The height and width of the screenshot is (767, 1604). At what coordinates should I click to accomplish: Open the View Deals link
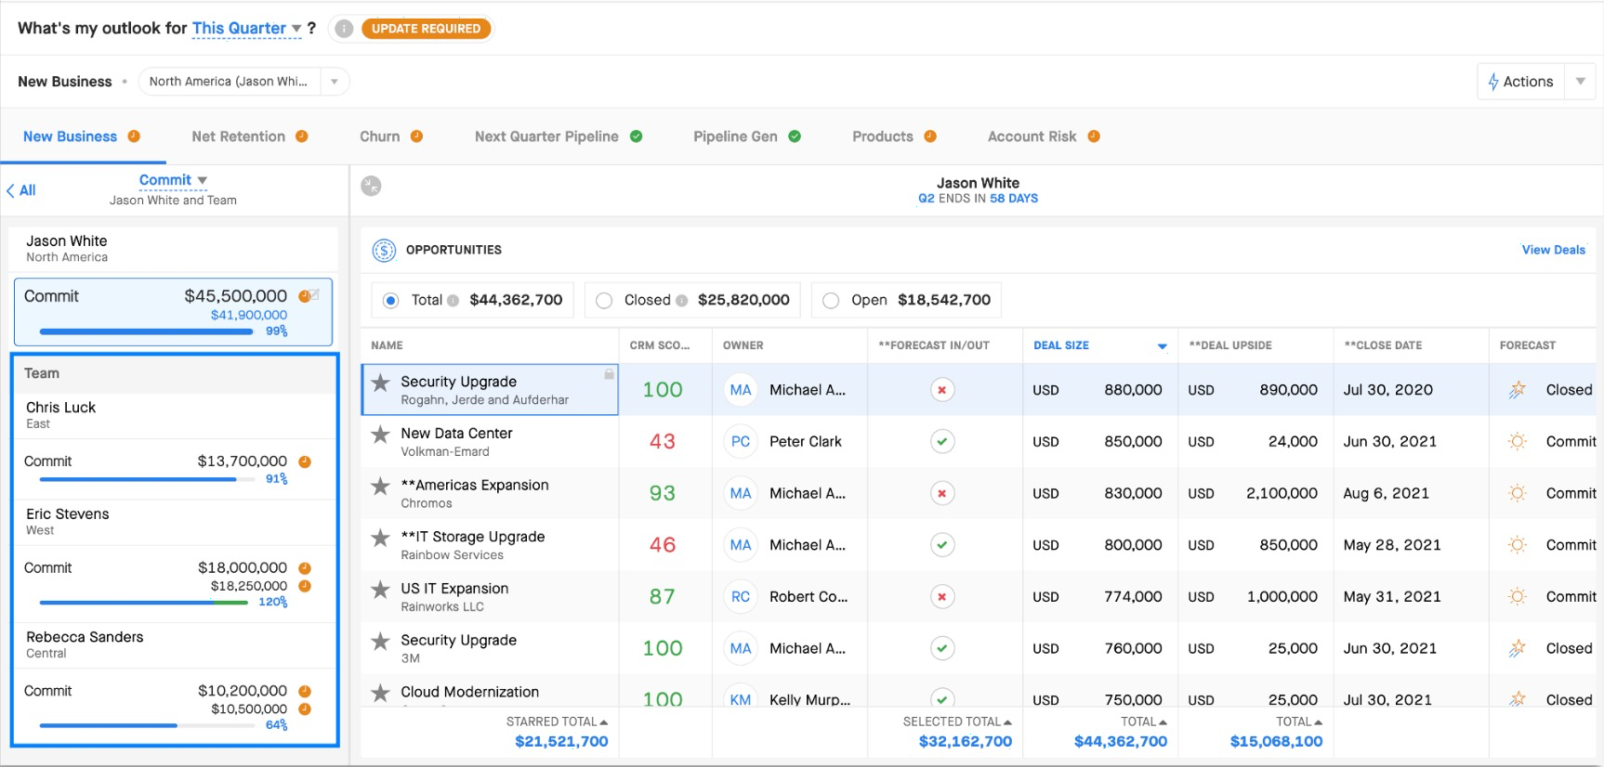click(x=1553, y=250)
